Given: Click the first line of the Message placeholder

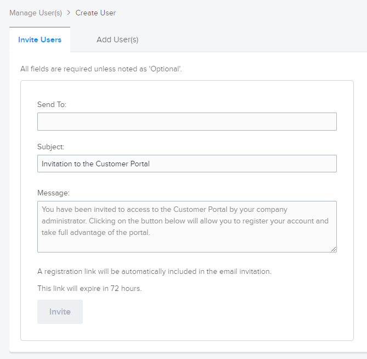Looking at the screenshot, I should pos(165,209).
